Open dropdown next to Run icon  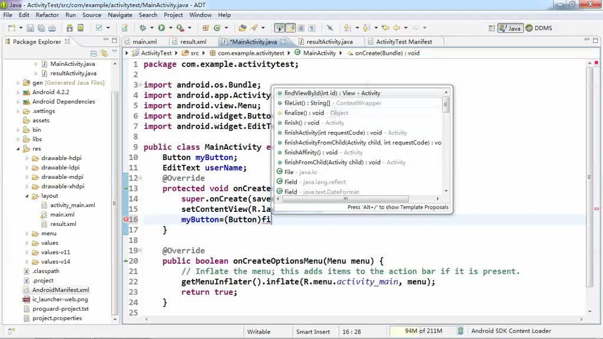click(170, 28)
